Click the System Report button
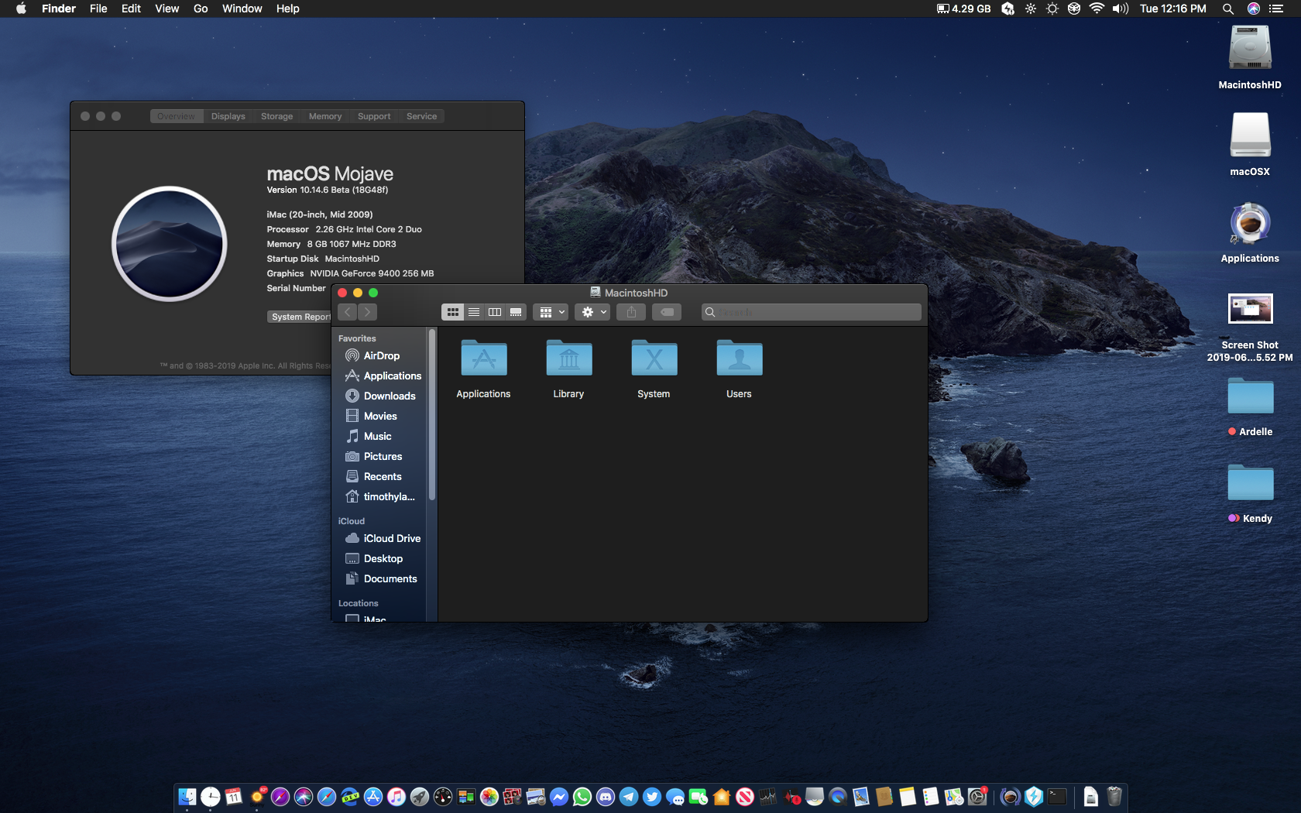This screenshot has width=1301, height=813. [300, 317]
